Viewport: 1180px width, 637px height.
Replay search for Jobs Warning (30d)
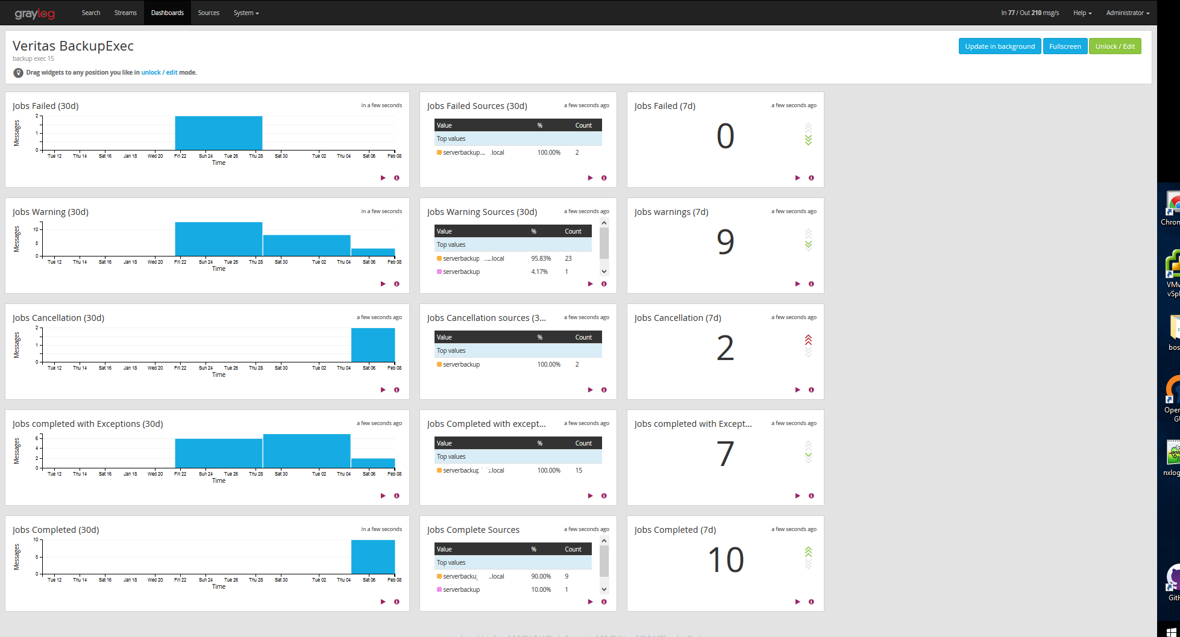tap(383, 284)
